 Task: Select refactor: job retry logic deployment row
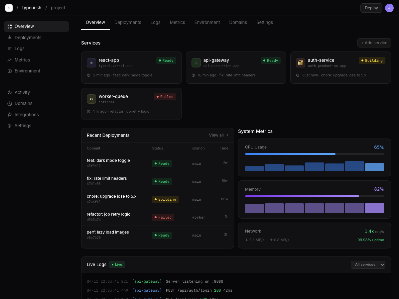(158, 217)
